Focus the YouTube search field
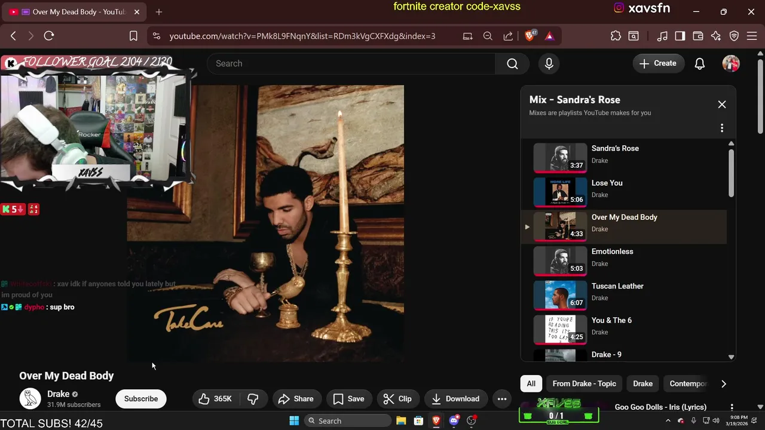 coord(351,63)
